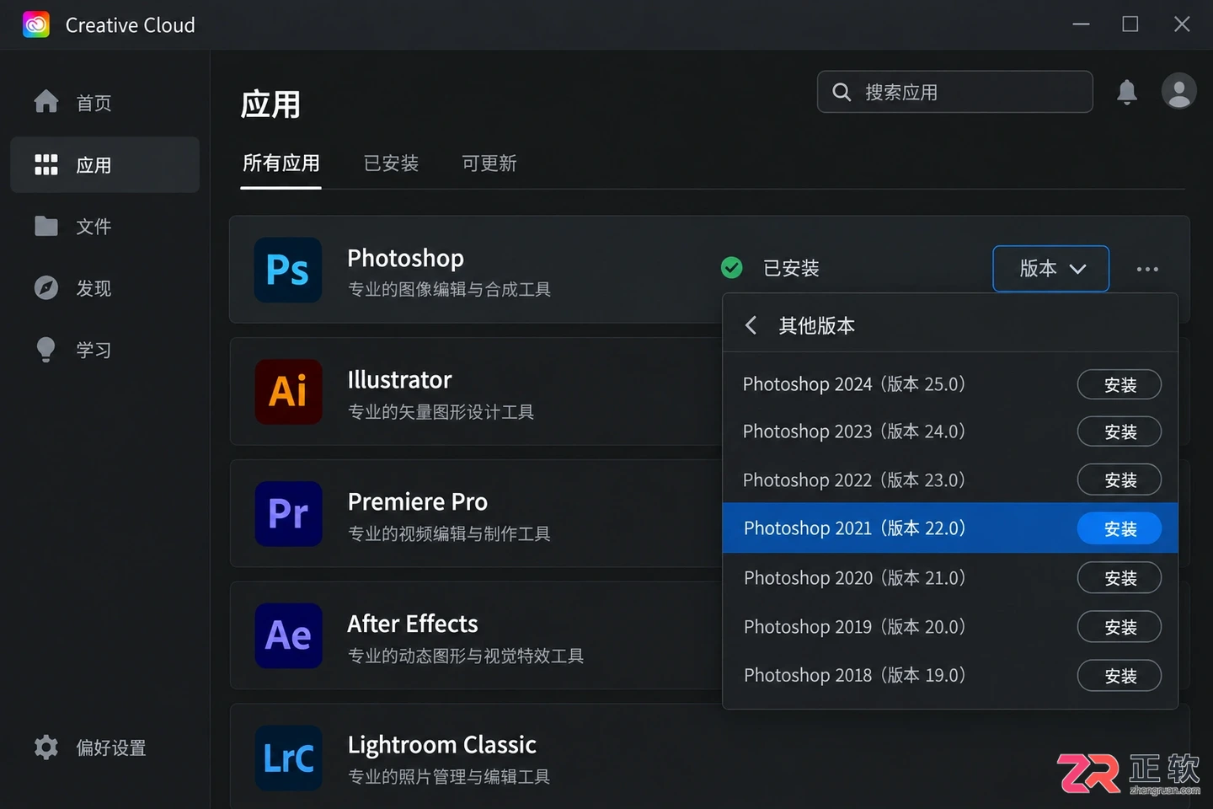Click the Premiere Pro Pr app icon

pos(288,513)
